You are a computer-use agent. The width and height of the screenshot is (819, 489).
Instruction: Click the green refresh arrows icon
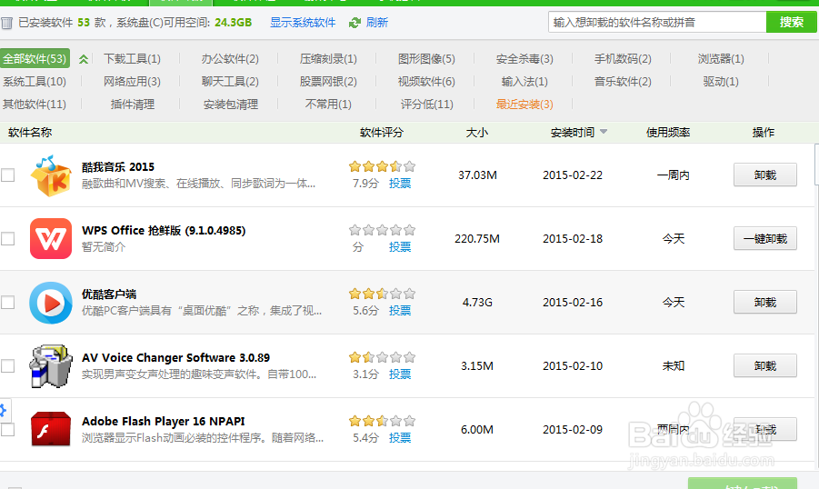click(x=355, y=23)
